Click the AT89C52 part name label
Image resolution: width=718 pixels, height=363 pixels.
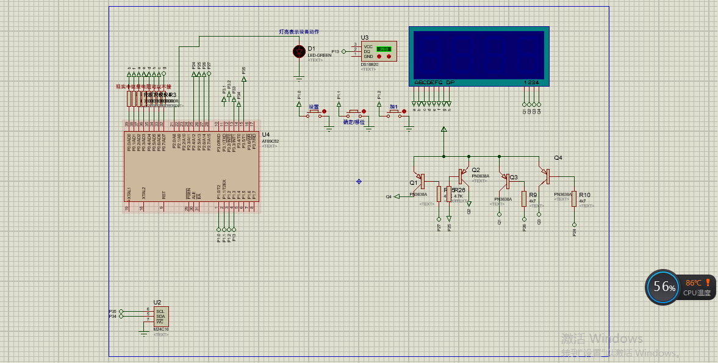pos(270,142)
